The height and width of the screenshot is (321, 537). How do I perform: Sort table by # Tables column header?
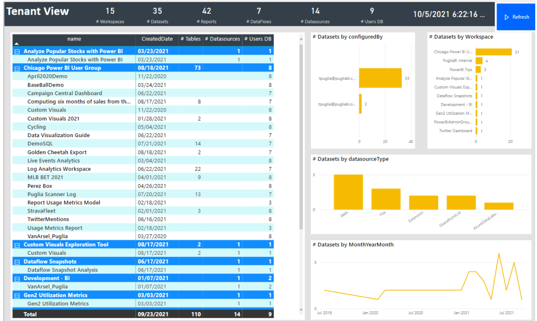coord(191,39)
